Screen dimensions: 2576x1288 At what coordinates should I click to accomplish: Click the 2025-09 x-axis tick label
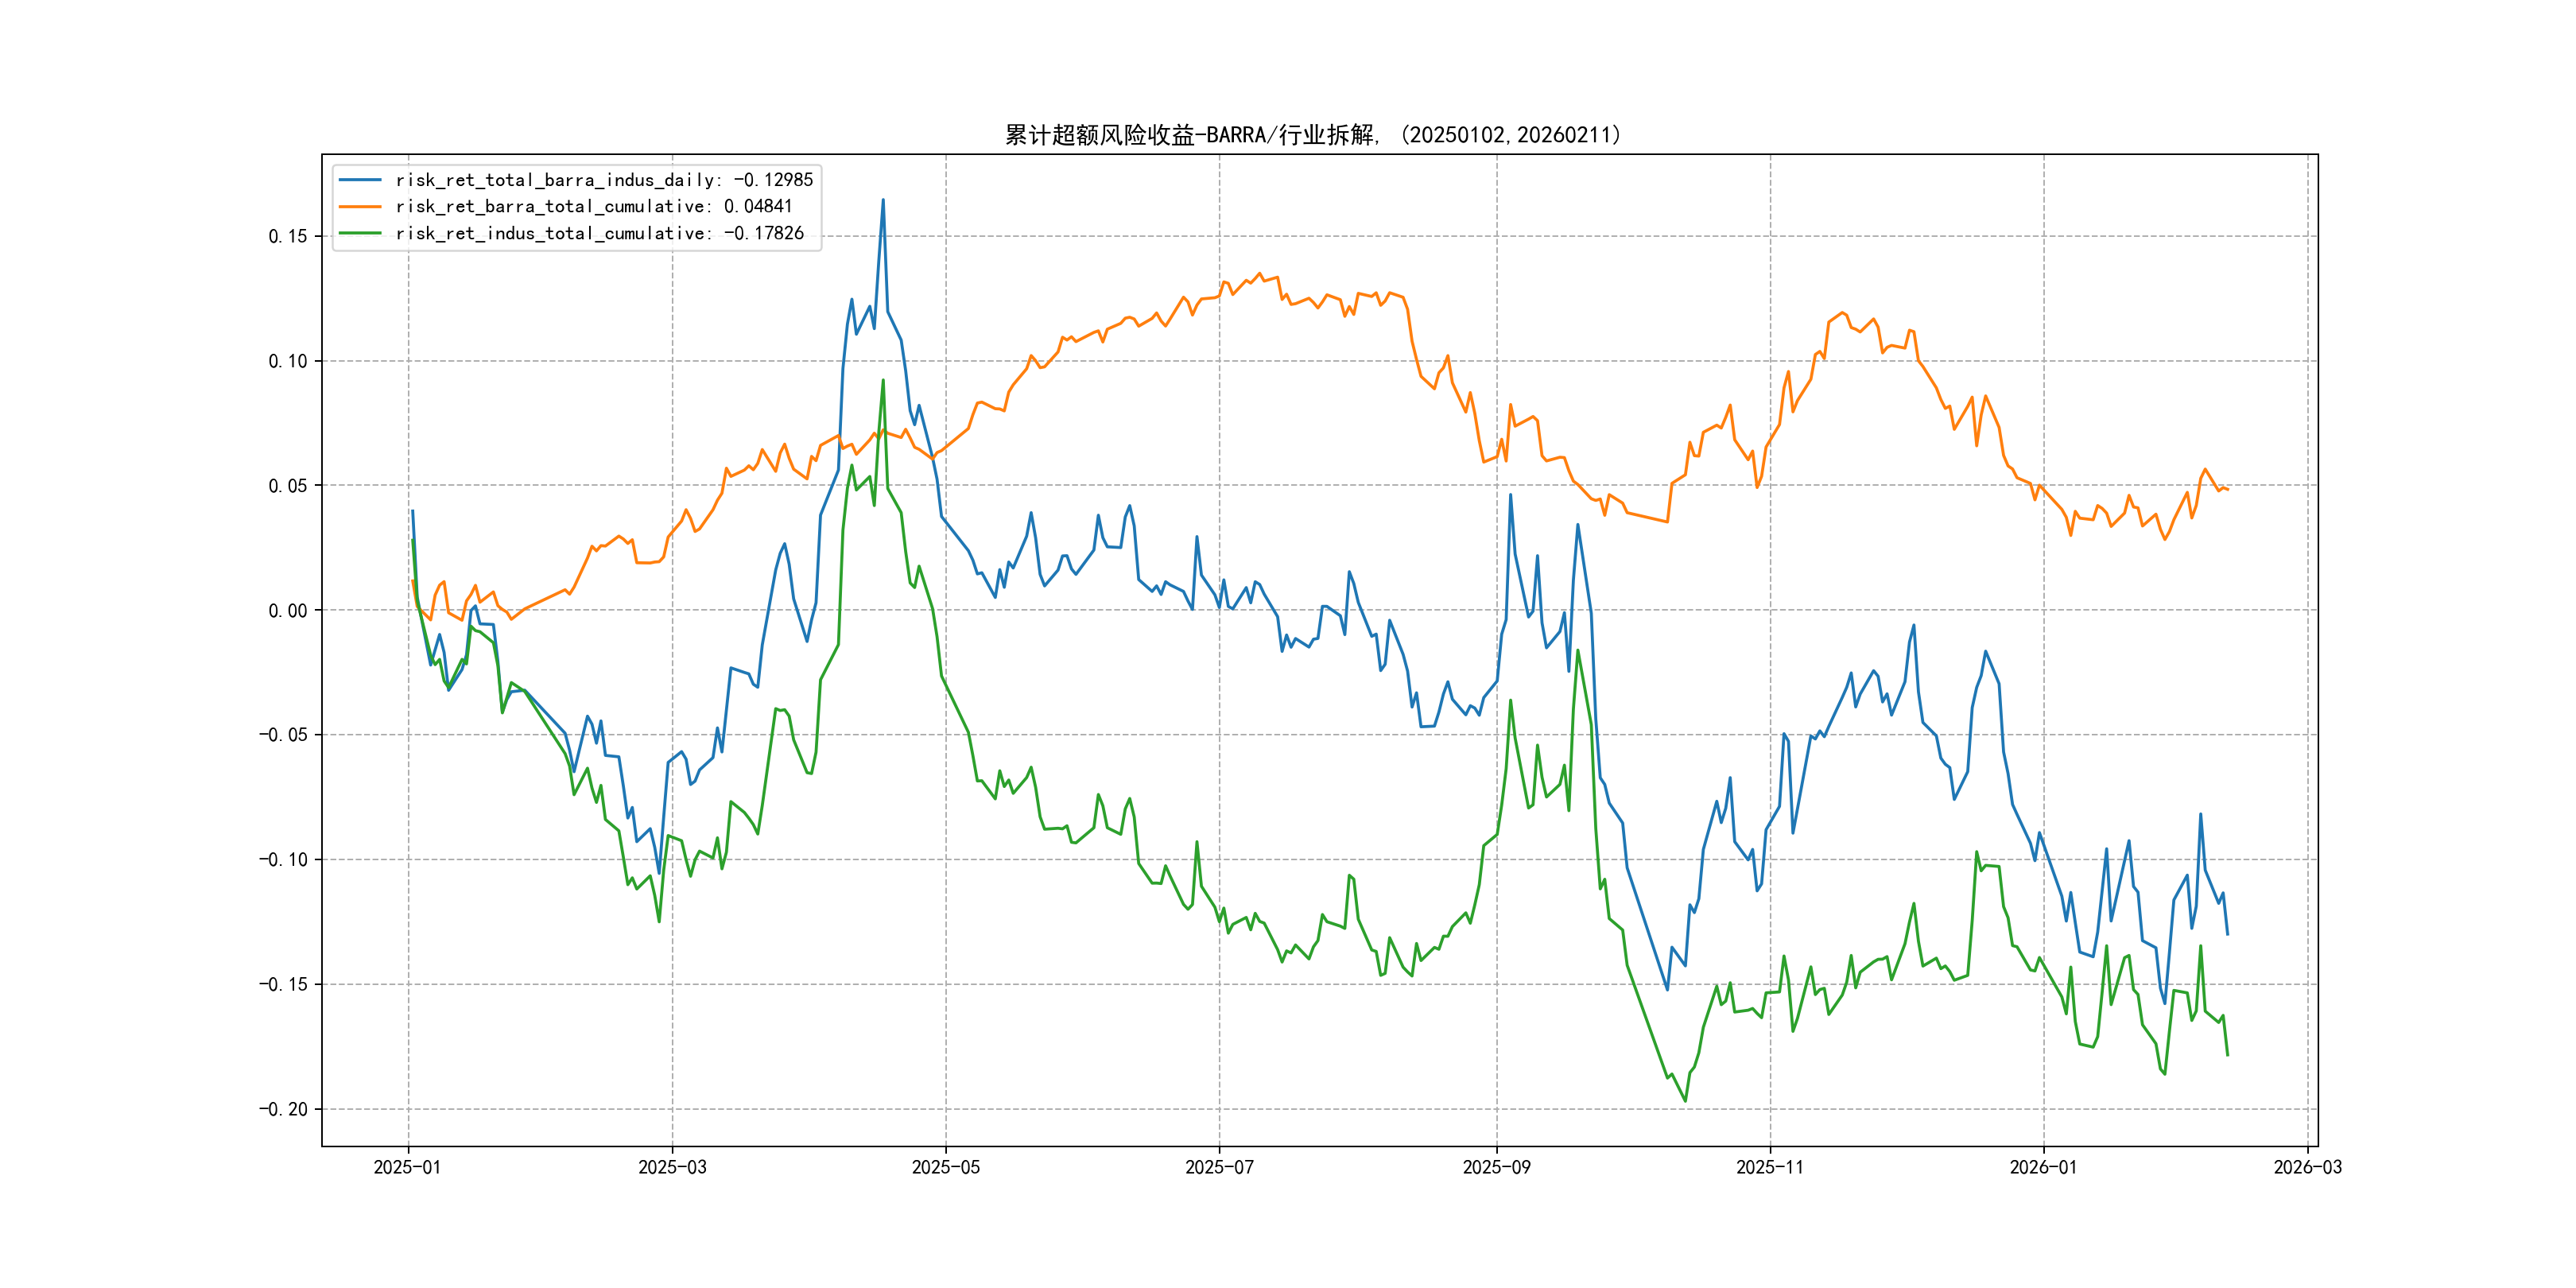coord(1496,1167)
